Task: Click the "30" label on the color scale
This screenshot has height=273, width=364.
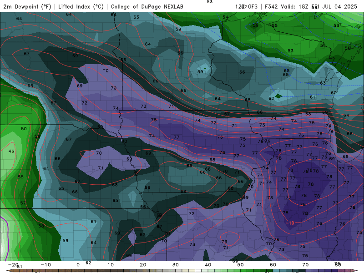Action: [x=176, y=265]
